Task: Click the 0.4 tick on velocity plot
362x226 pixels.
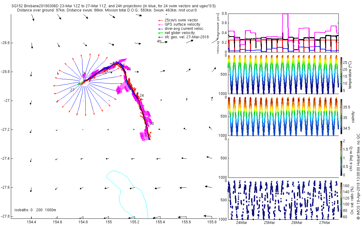Action: 224,33
